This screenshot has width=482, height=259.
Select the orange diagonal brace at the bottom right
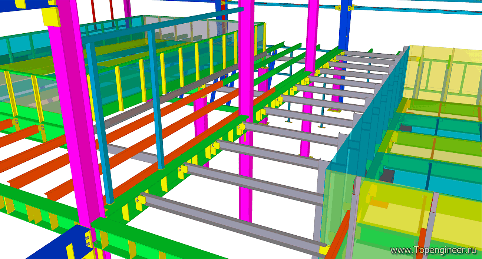pyautogui.click(x=337, y=234)
